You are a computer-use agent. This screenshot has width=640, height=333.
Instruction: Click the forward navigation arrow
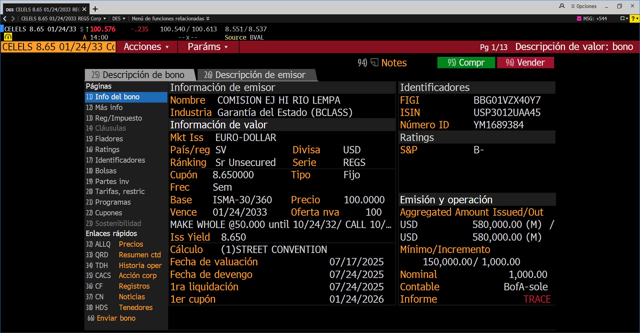coord(13,19)
